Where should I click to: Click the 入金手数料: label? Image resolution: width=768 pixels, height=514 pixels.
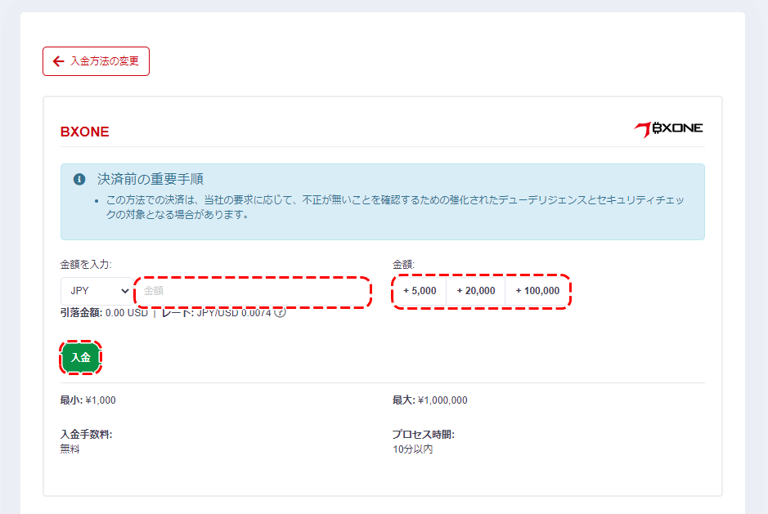coord(86,434)
